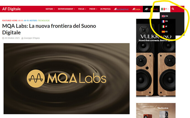Open the Featured Home category link
The image size is (190, 118).
tap(10, 20)
